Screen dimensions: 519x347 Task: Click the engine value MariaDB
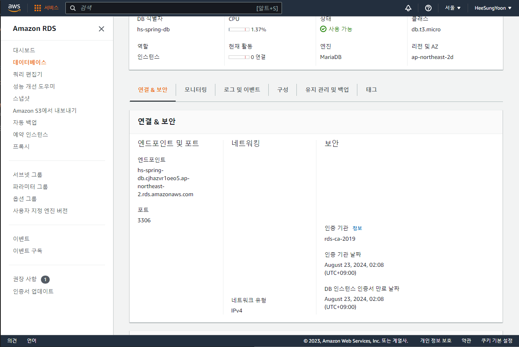(x=331, y=57)
